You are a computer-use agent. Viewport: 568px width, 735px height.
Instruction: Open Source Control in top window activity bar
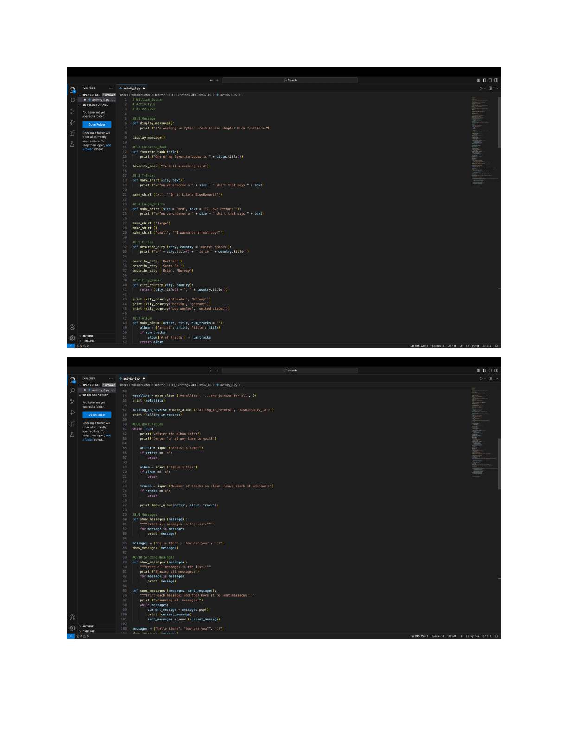(72, 111)
